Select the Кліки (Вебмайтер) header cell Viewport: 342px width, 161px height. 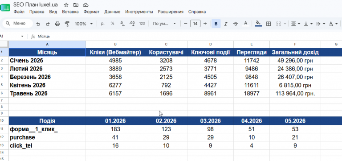click(x=115, y=52)
